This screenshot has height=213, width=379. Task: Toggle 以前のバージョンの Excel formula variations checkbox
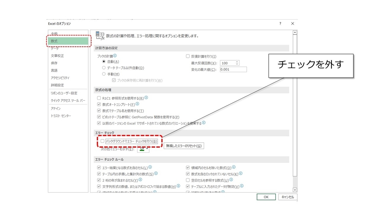click(99, 123)
